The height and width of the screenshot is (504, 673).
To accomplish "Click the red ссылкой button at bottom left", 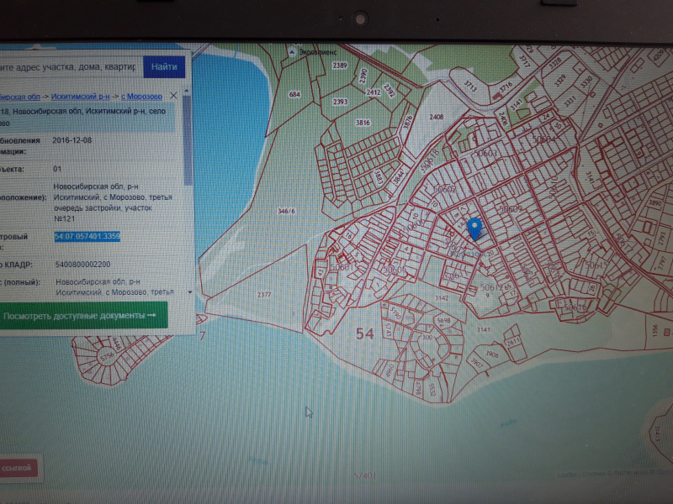I will (17, 467).
